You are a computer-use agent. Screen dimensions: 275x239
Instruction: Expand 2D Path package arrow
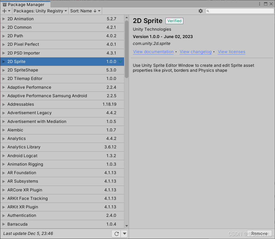coord(4,36)
